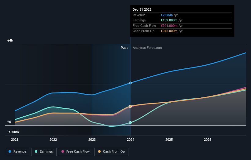Click the -€500m y-axis label
This screenshot has height=160, width=251.
[13, 132]
